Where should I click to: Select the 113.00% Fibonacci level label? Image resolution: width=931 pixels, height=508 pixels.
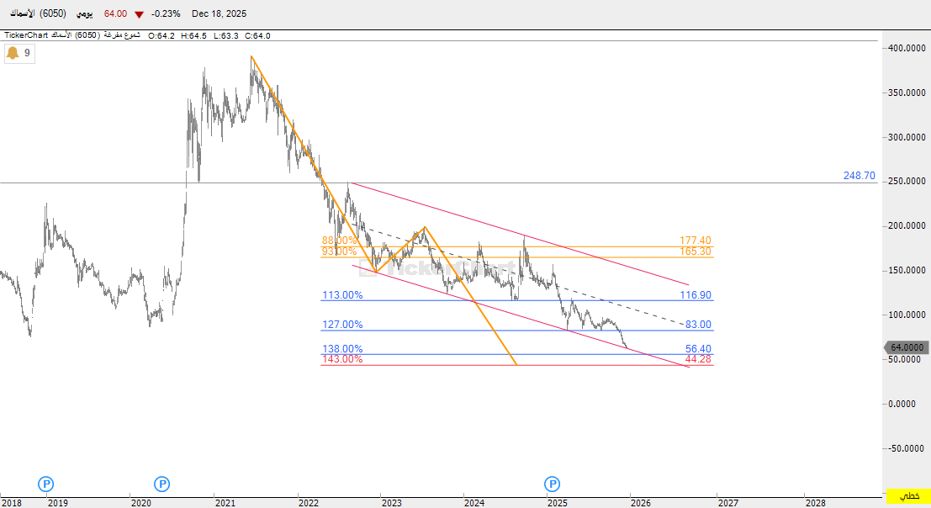tap(342, 295)
